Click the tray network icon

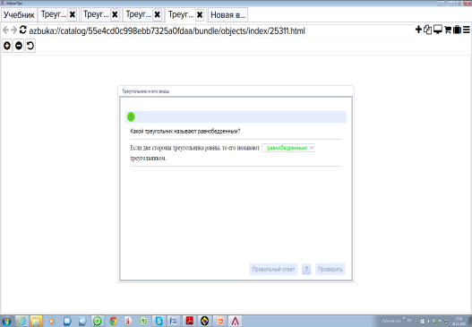446,322
